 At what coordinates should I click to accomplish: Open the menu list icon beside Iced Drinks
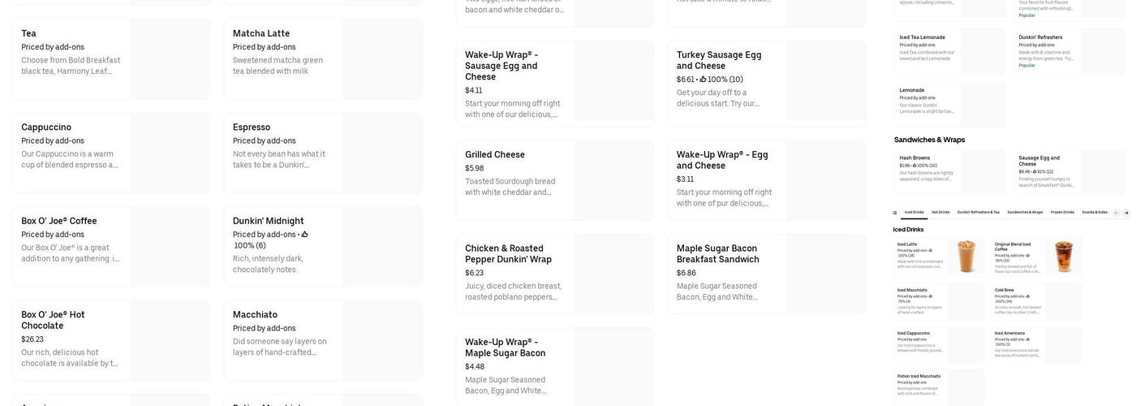pyautogui.click(x=895, y=213)
